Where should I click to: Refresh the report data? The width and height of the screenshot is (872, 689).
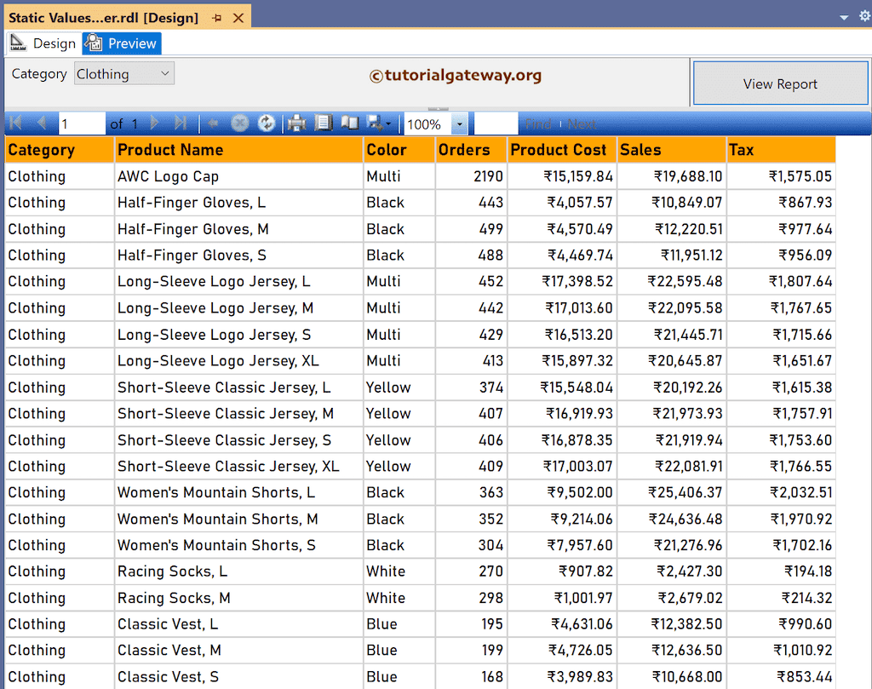coord(267,123)
